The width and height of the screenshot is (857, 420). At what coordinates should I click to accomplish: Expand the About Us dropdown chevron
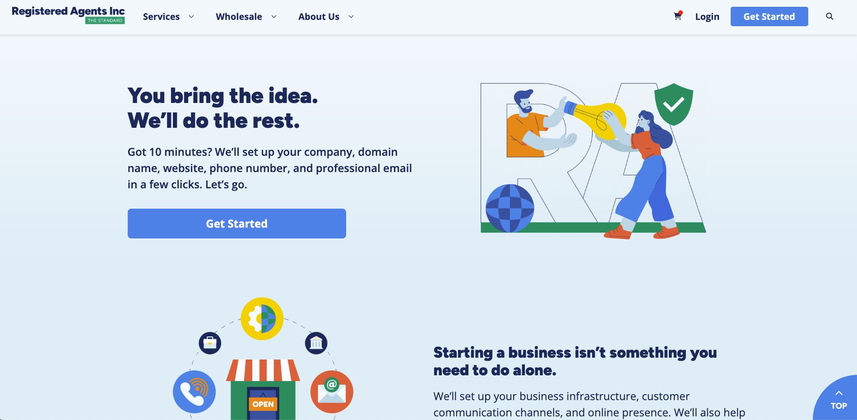click(x=351, y=17)
